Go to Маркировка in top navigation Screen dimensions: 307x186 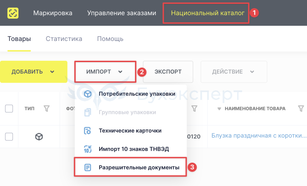pyautogui.click(x=53, y=13)
